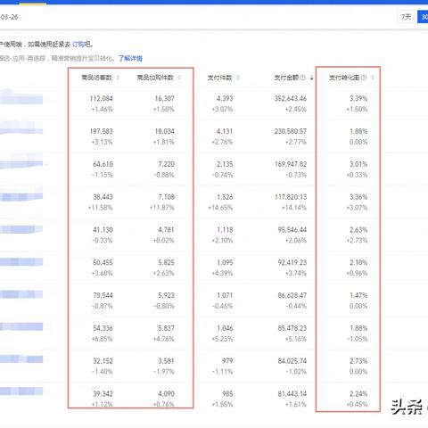Select visitor count value 64,610
This screenshot has height=428, width=428.
tap(103, 164)
